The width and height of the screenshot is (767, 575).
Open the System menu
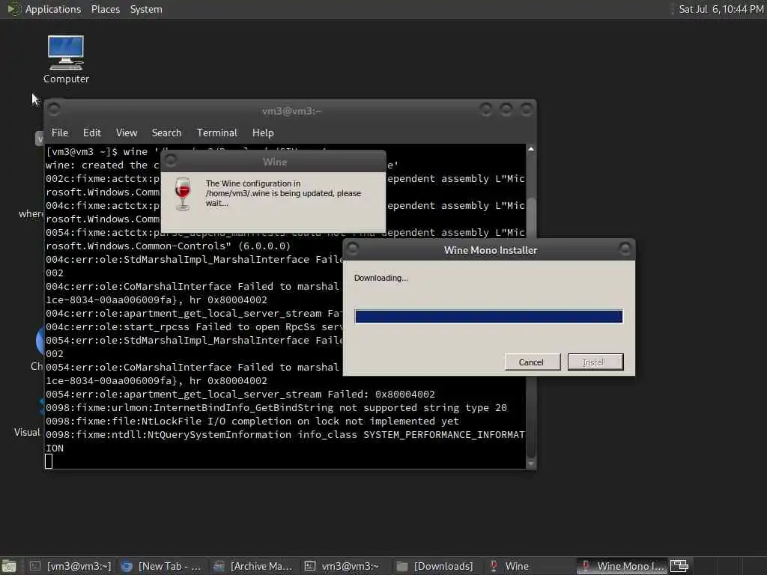pos(146,9)
